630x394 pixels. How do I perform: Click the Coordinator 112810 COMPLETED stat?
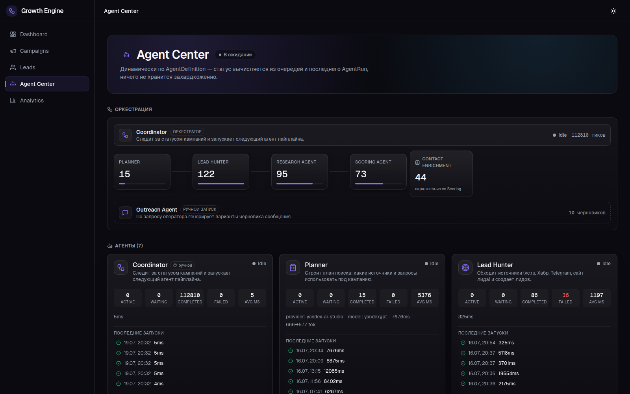click(x=190, y=298)
